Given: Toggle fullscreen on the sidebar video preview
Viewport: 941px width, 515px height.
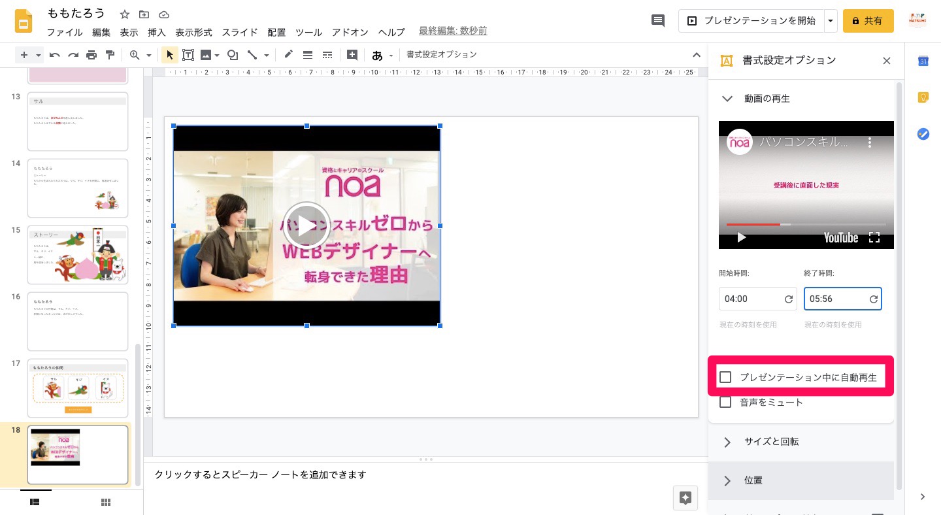Looking at the screenshot, I should 874,238.
